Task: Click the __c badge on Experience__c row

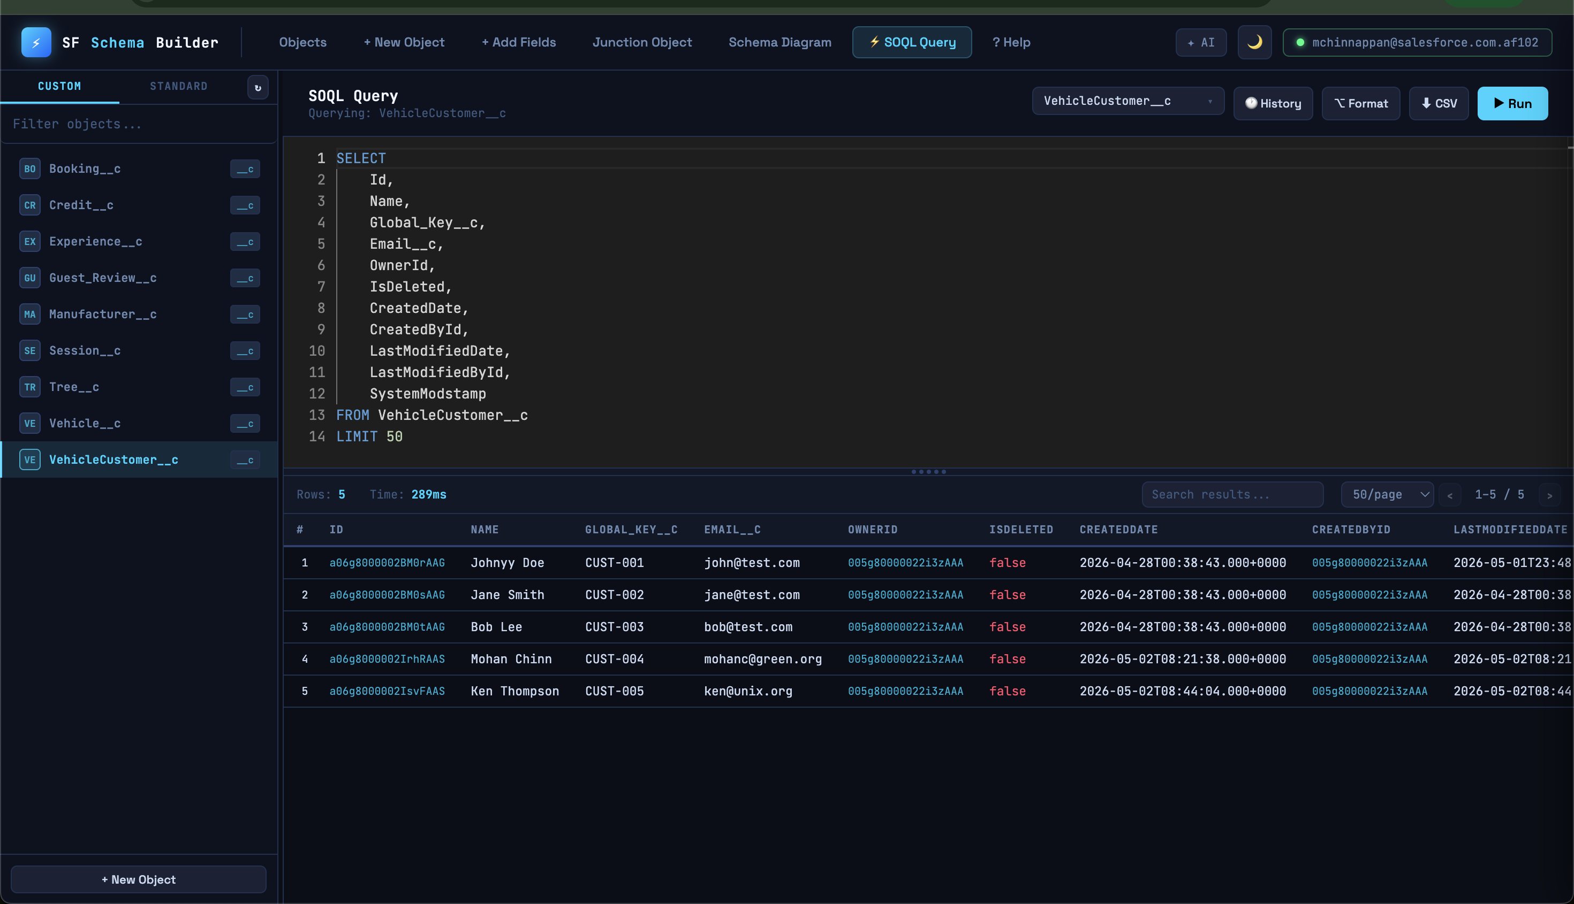Action: coord(245,242)
